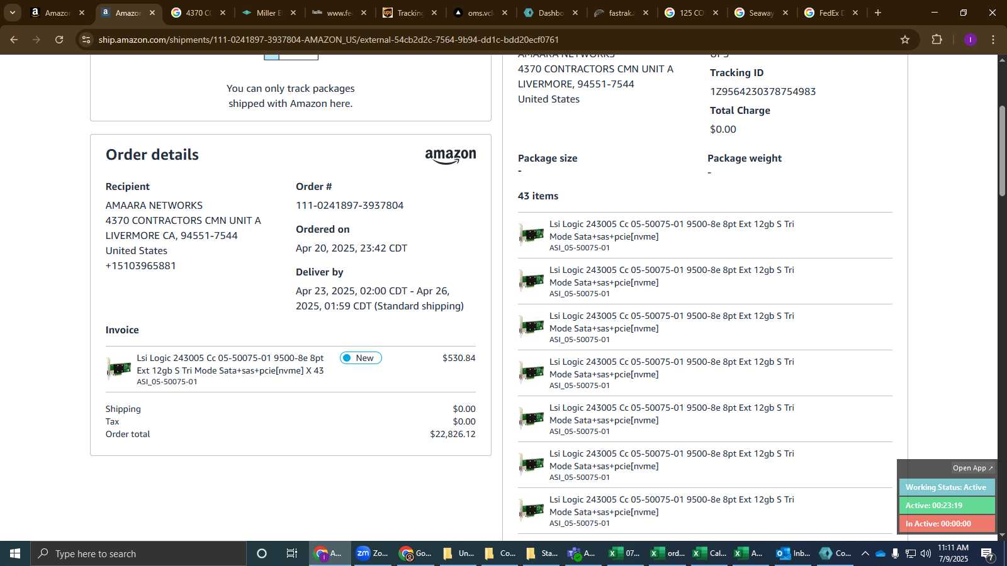Click the order total $22,826.12

tap(453, 434)
